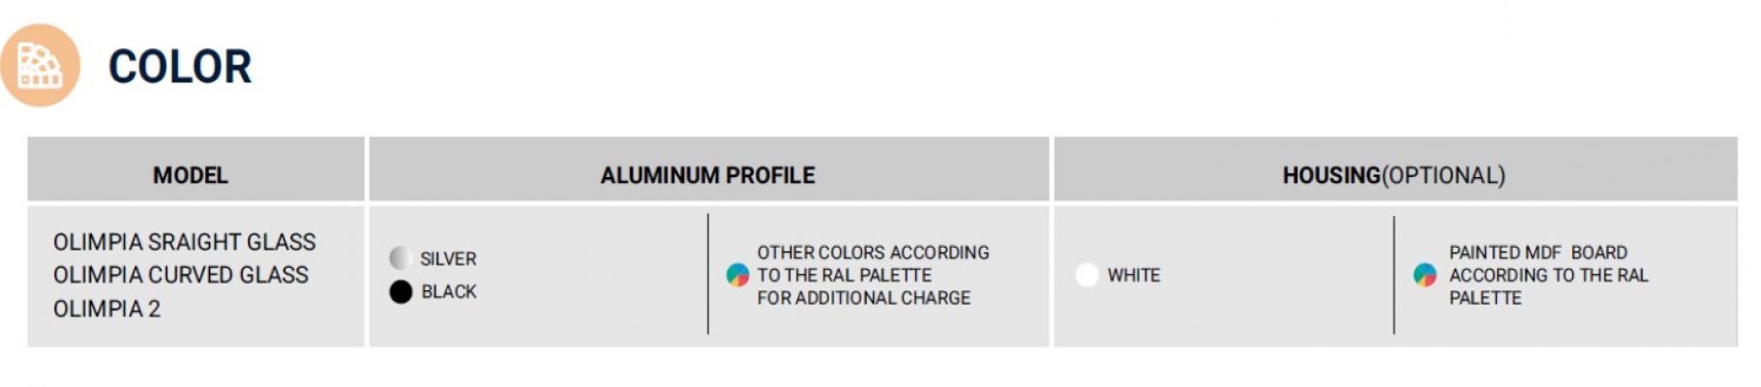The image size is (1761, 387).
Task: Select the MODEL column header
Action: pos(191,175)
